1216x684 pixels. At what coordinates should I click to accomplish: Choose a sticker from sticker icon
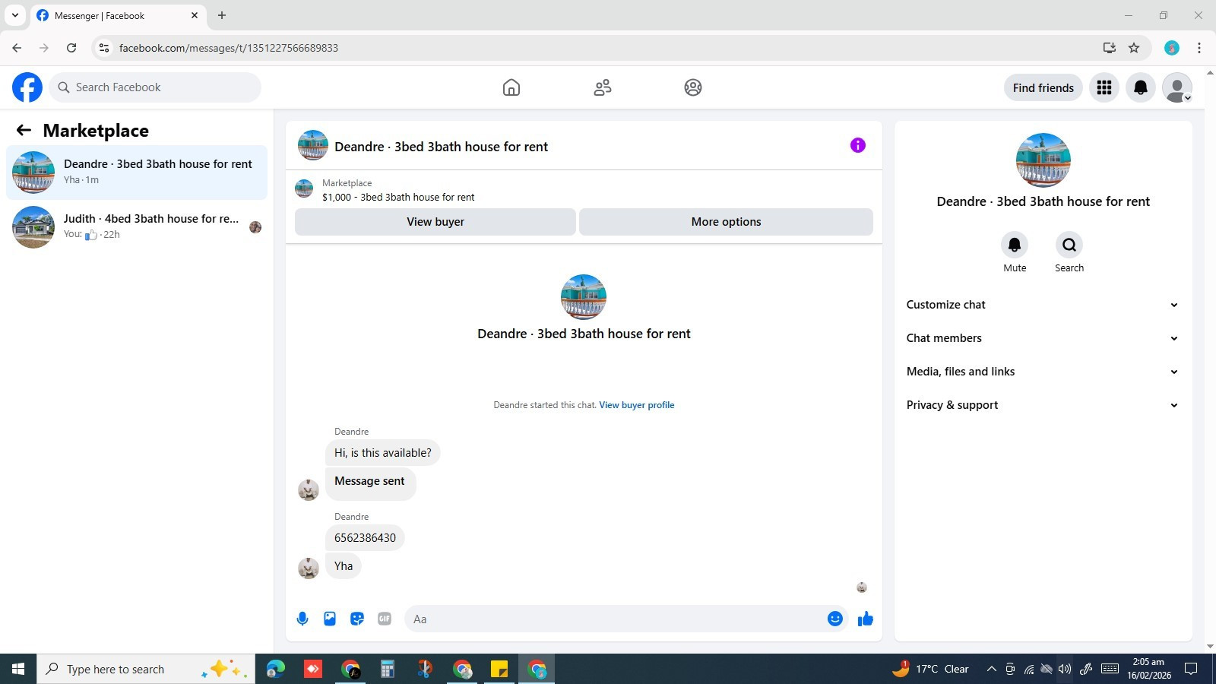pos(357,619)
